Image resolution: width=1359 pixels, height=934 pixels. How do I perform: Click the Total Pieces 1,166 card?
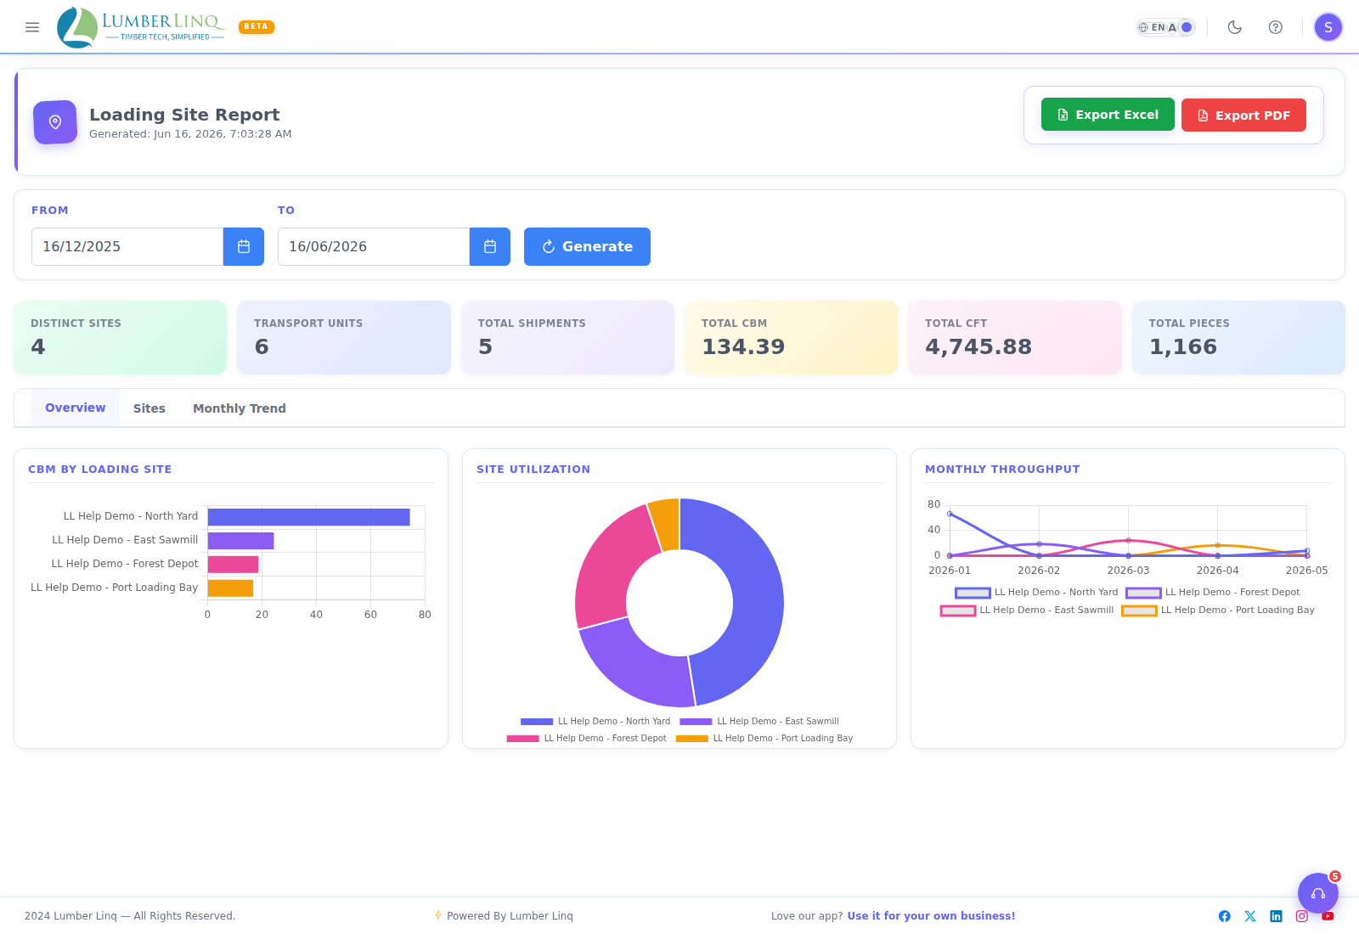pyautogui.click(x=1238, y=337)
